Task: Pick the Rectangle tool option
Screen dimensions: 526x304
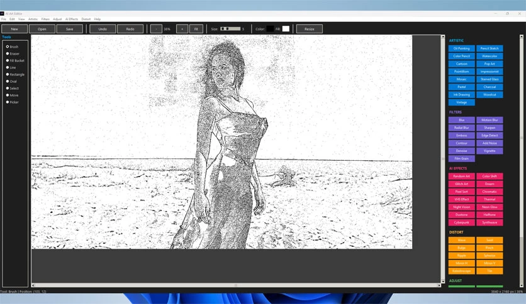Action: 8,74
